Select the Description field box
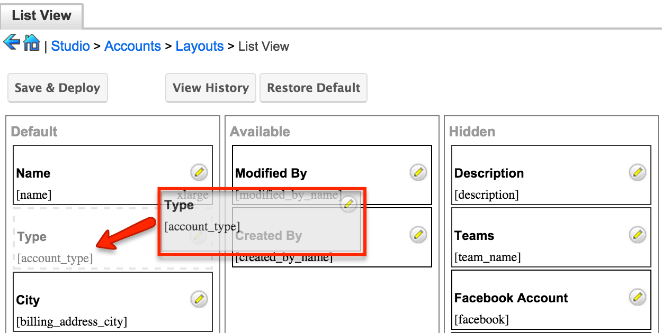 tap(551, 175)
